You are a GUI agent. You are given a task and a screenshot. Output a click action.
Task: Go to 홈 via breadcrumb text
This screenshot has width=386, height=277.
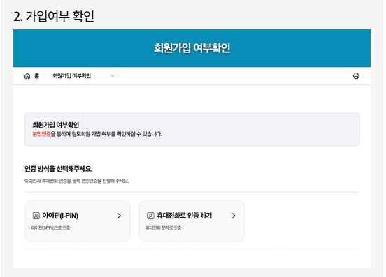pos(36,76)
